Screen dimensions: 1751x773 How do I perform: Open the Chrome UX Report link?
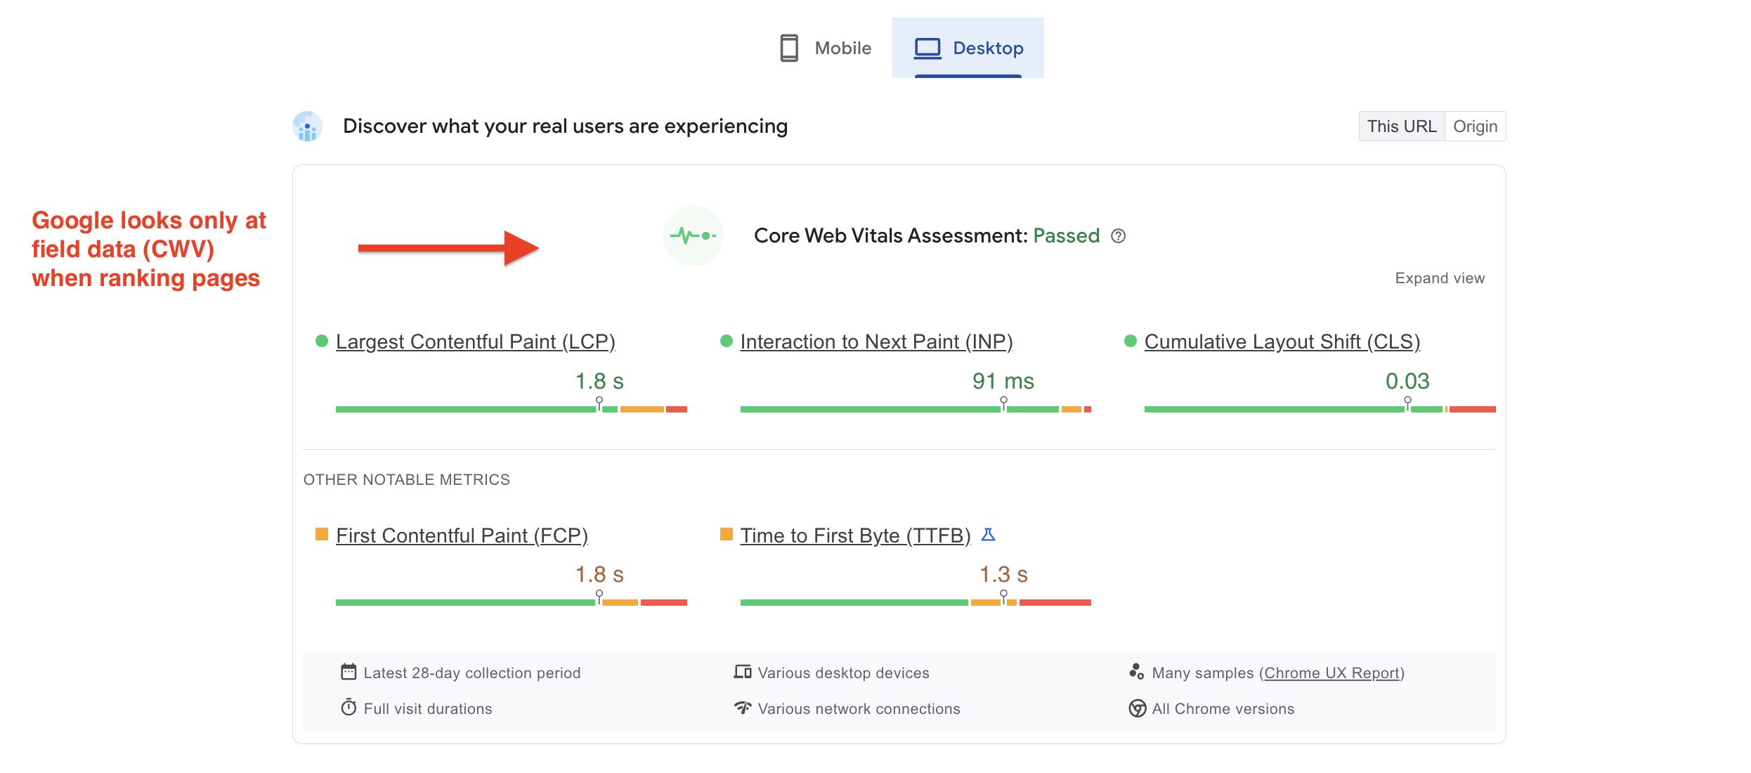click(x=1332, y=673)
